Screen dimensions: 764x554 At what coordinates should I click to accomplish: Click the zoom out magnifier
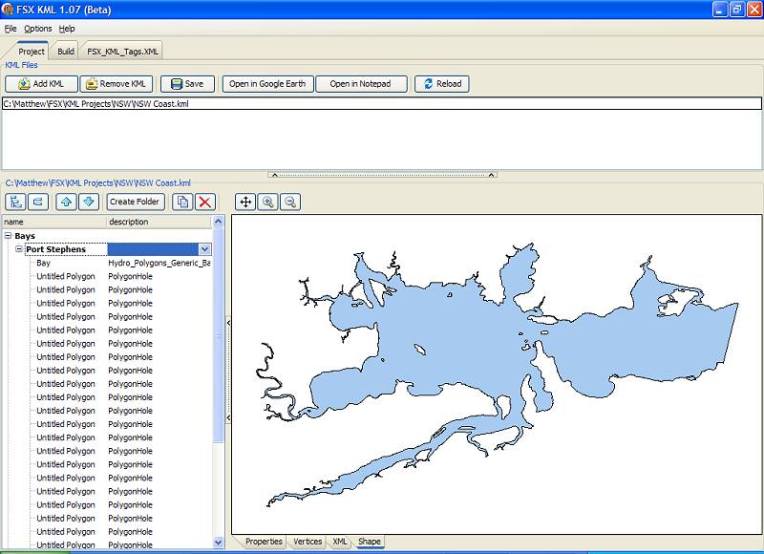(290, 202)
